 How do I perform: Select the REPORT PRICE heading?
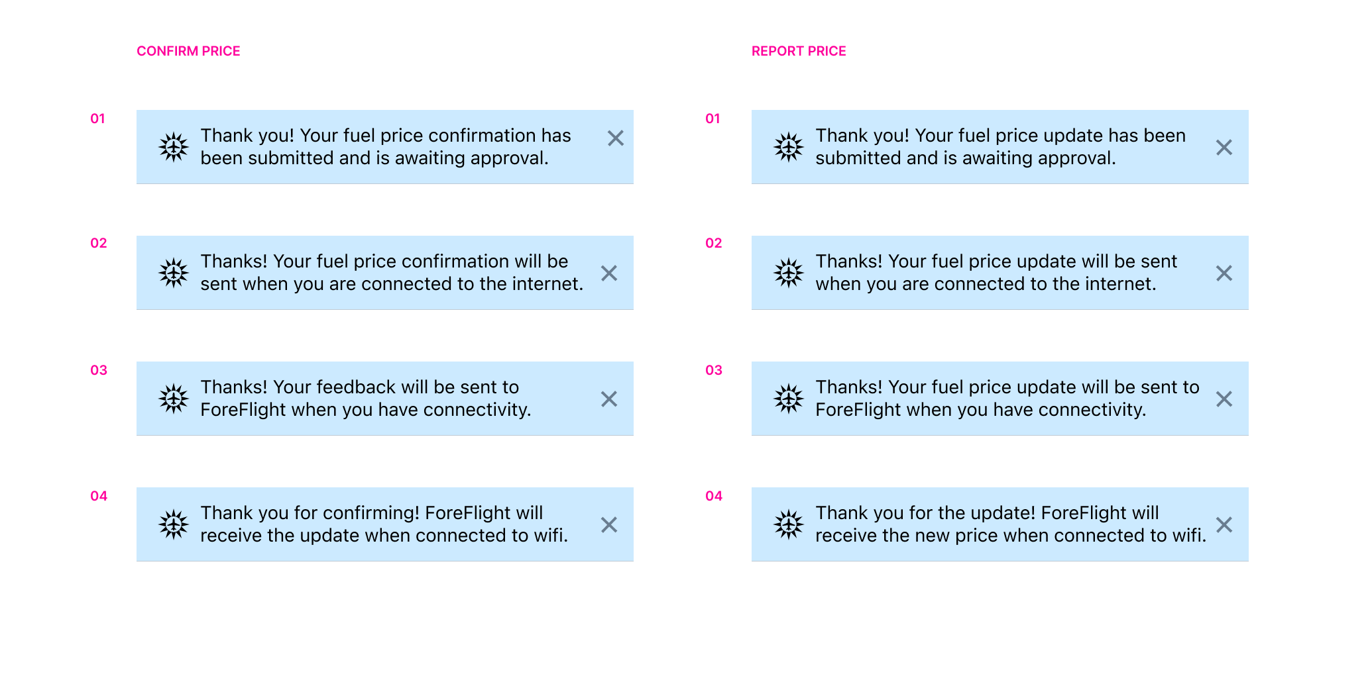pyautogui.click(x=798, y=51)
